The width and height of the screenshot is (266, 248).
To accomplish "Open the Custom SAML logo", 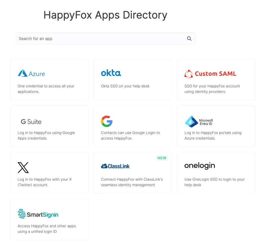I will [x=210, y=74].
